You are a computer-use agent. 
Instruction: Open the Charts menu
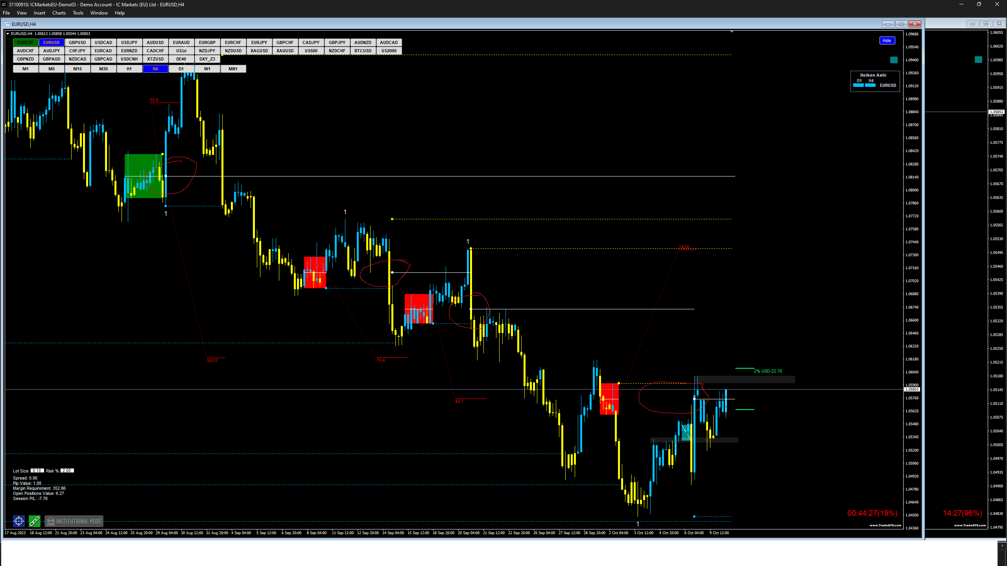click(x=59, y=13)
